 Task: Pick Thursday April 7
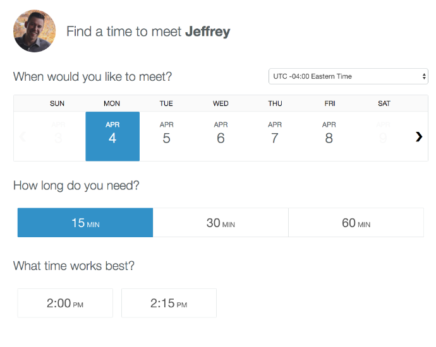[x=275, y=136]
